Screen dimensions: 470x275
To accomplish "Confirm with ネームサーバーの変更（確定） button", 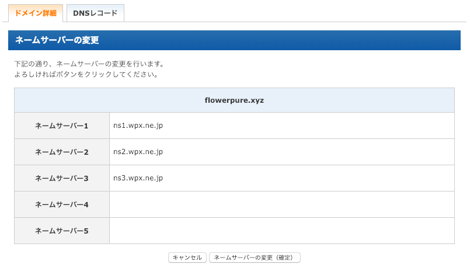I will tap(255, 257).
